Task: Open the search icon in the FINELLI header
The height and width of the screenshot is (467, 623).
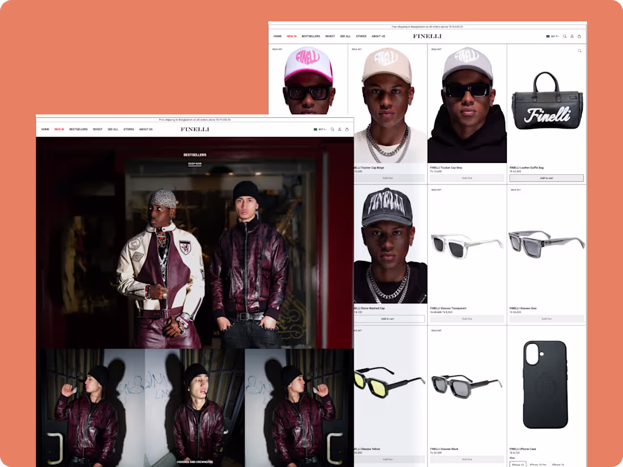Action: 564,36
